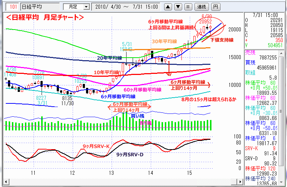The image size is (287, 187).
Task: Click the volume value 504951
Action: [275, 45]
